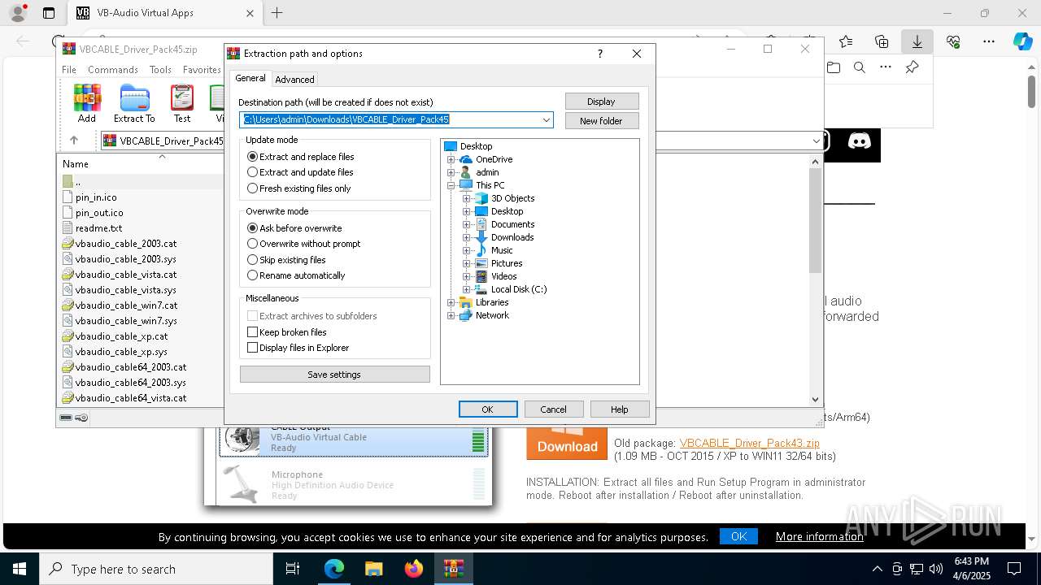This screenshot has width=1041, height=585.
Task: Click the Add toolbar icon in WinRAR
Action: [87, 103]
